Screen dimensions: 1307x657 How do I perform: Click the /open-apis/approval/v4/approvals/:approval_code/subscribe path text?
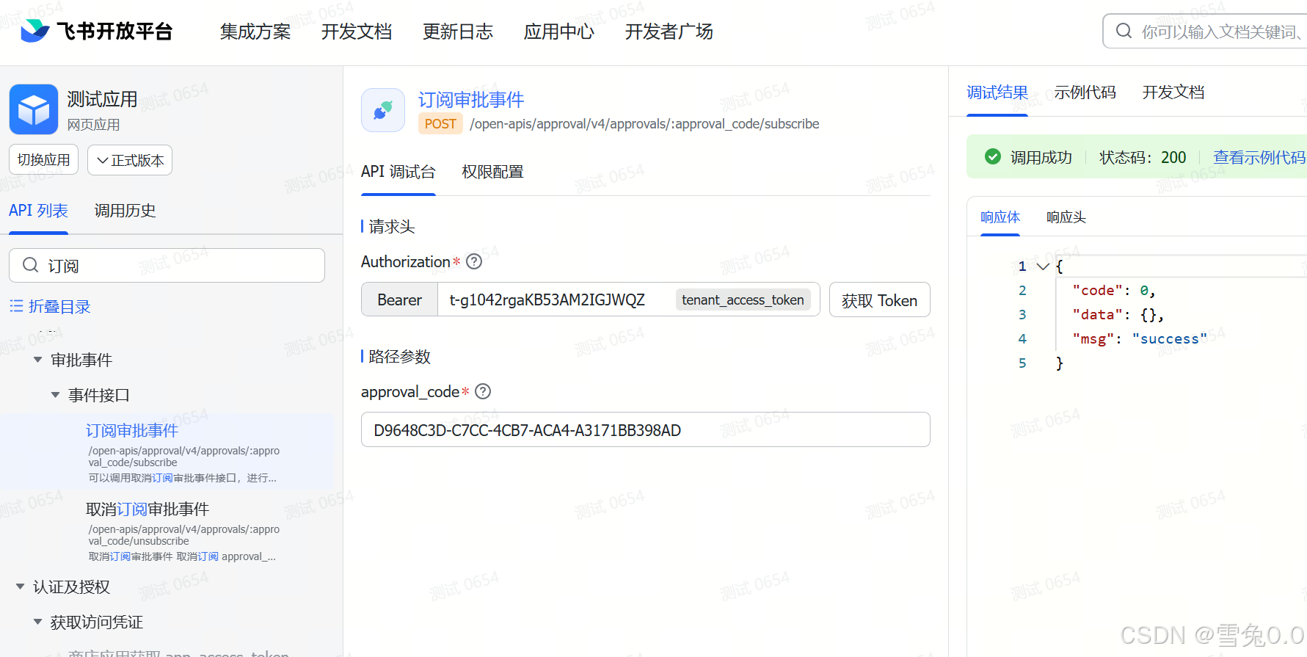coord(644,124)
